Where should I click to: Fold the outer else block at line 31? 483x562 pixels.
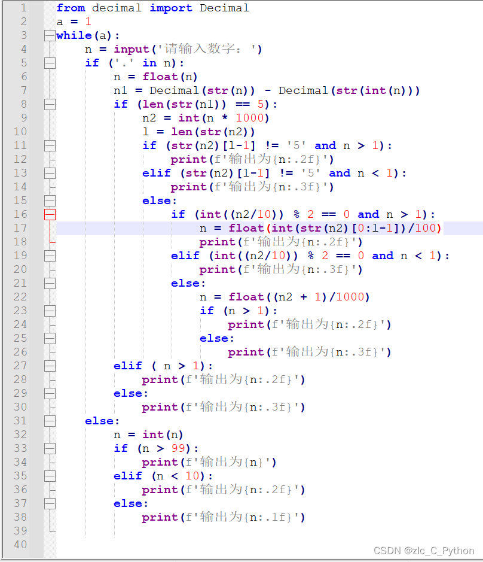50,421
